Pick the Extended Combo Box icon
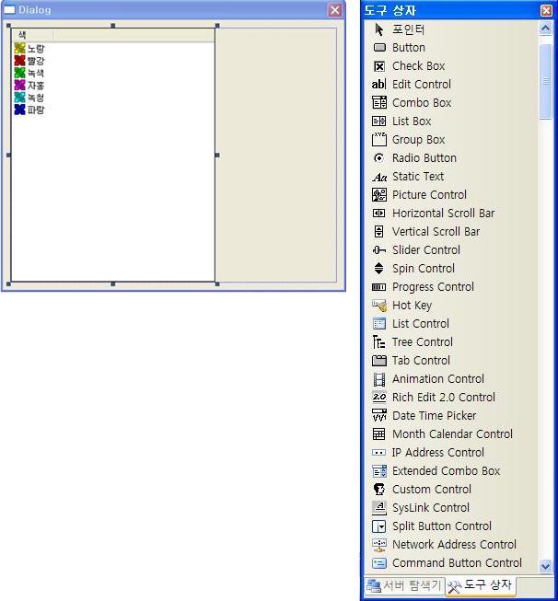 [379, 470]
